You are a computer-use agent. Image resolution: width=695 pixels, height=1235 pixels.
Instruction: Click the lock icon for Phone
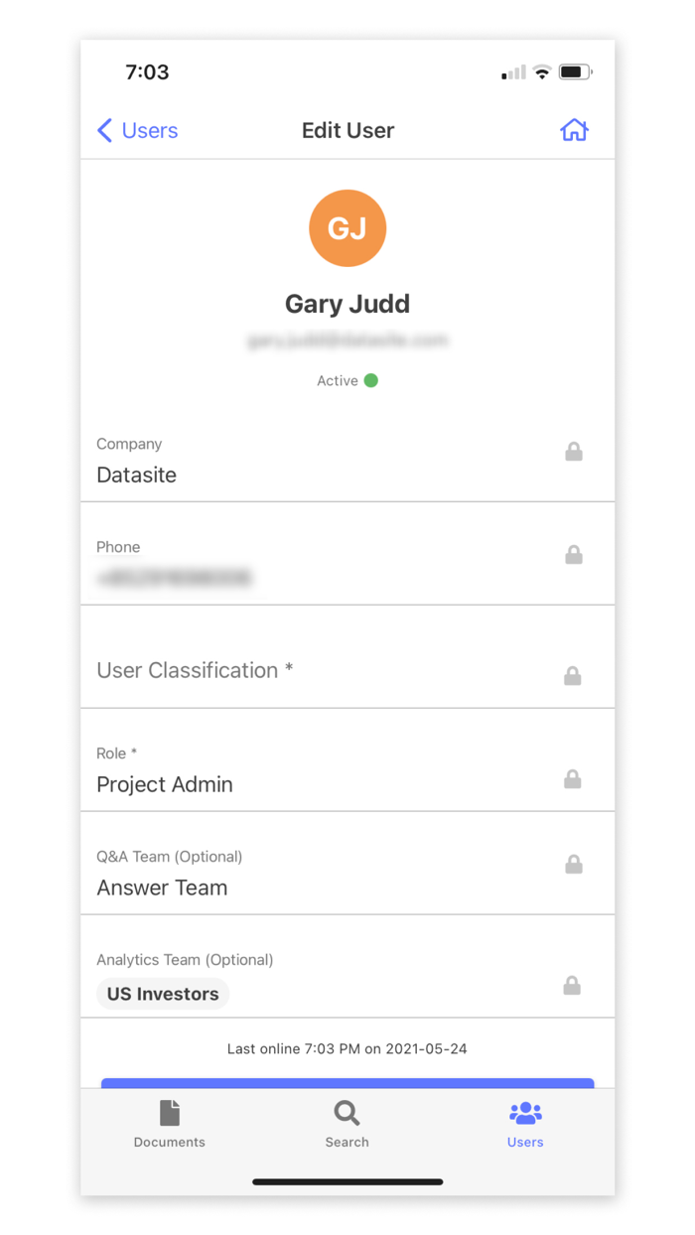click(x=574, y=555)
